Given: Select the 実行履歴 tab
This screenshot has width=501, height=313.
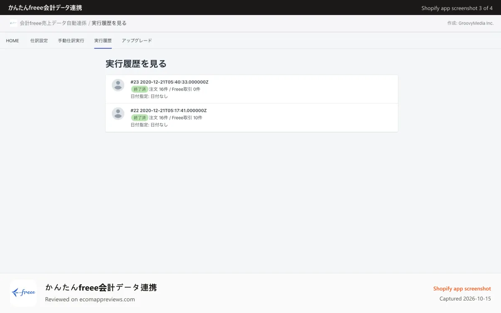Looking at the screenshot, I should coord(103,40).
